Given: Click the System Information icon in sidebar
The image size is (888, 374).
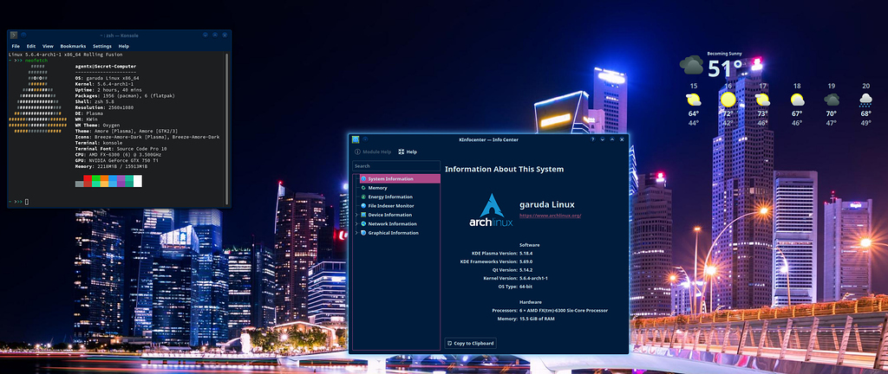Looking at the screenshot, I should 362,178.
